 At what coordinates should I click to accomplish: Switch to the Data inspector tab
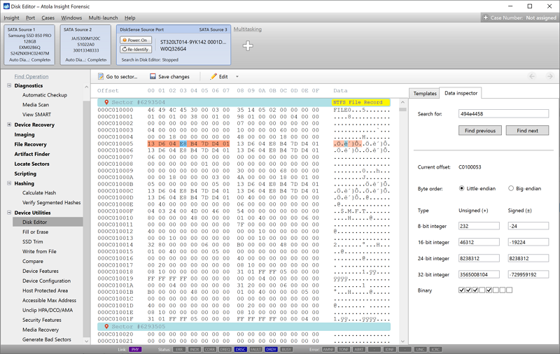(x=461, y=93)
